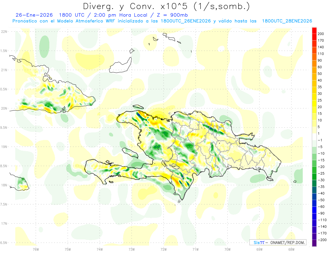Viewport: 327px width, 253px height.
Task: Click the colorbar value '-40'
Action: pos(321,193)
